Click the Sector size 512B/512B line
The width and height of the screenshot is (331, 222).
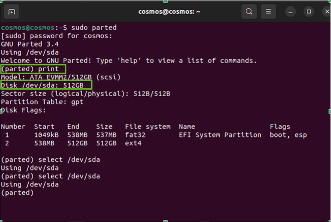[85, 94]
